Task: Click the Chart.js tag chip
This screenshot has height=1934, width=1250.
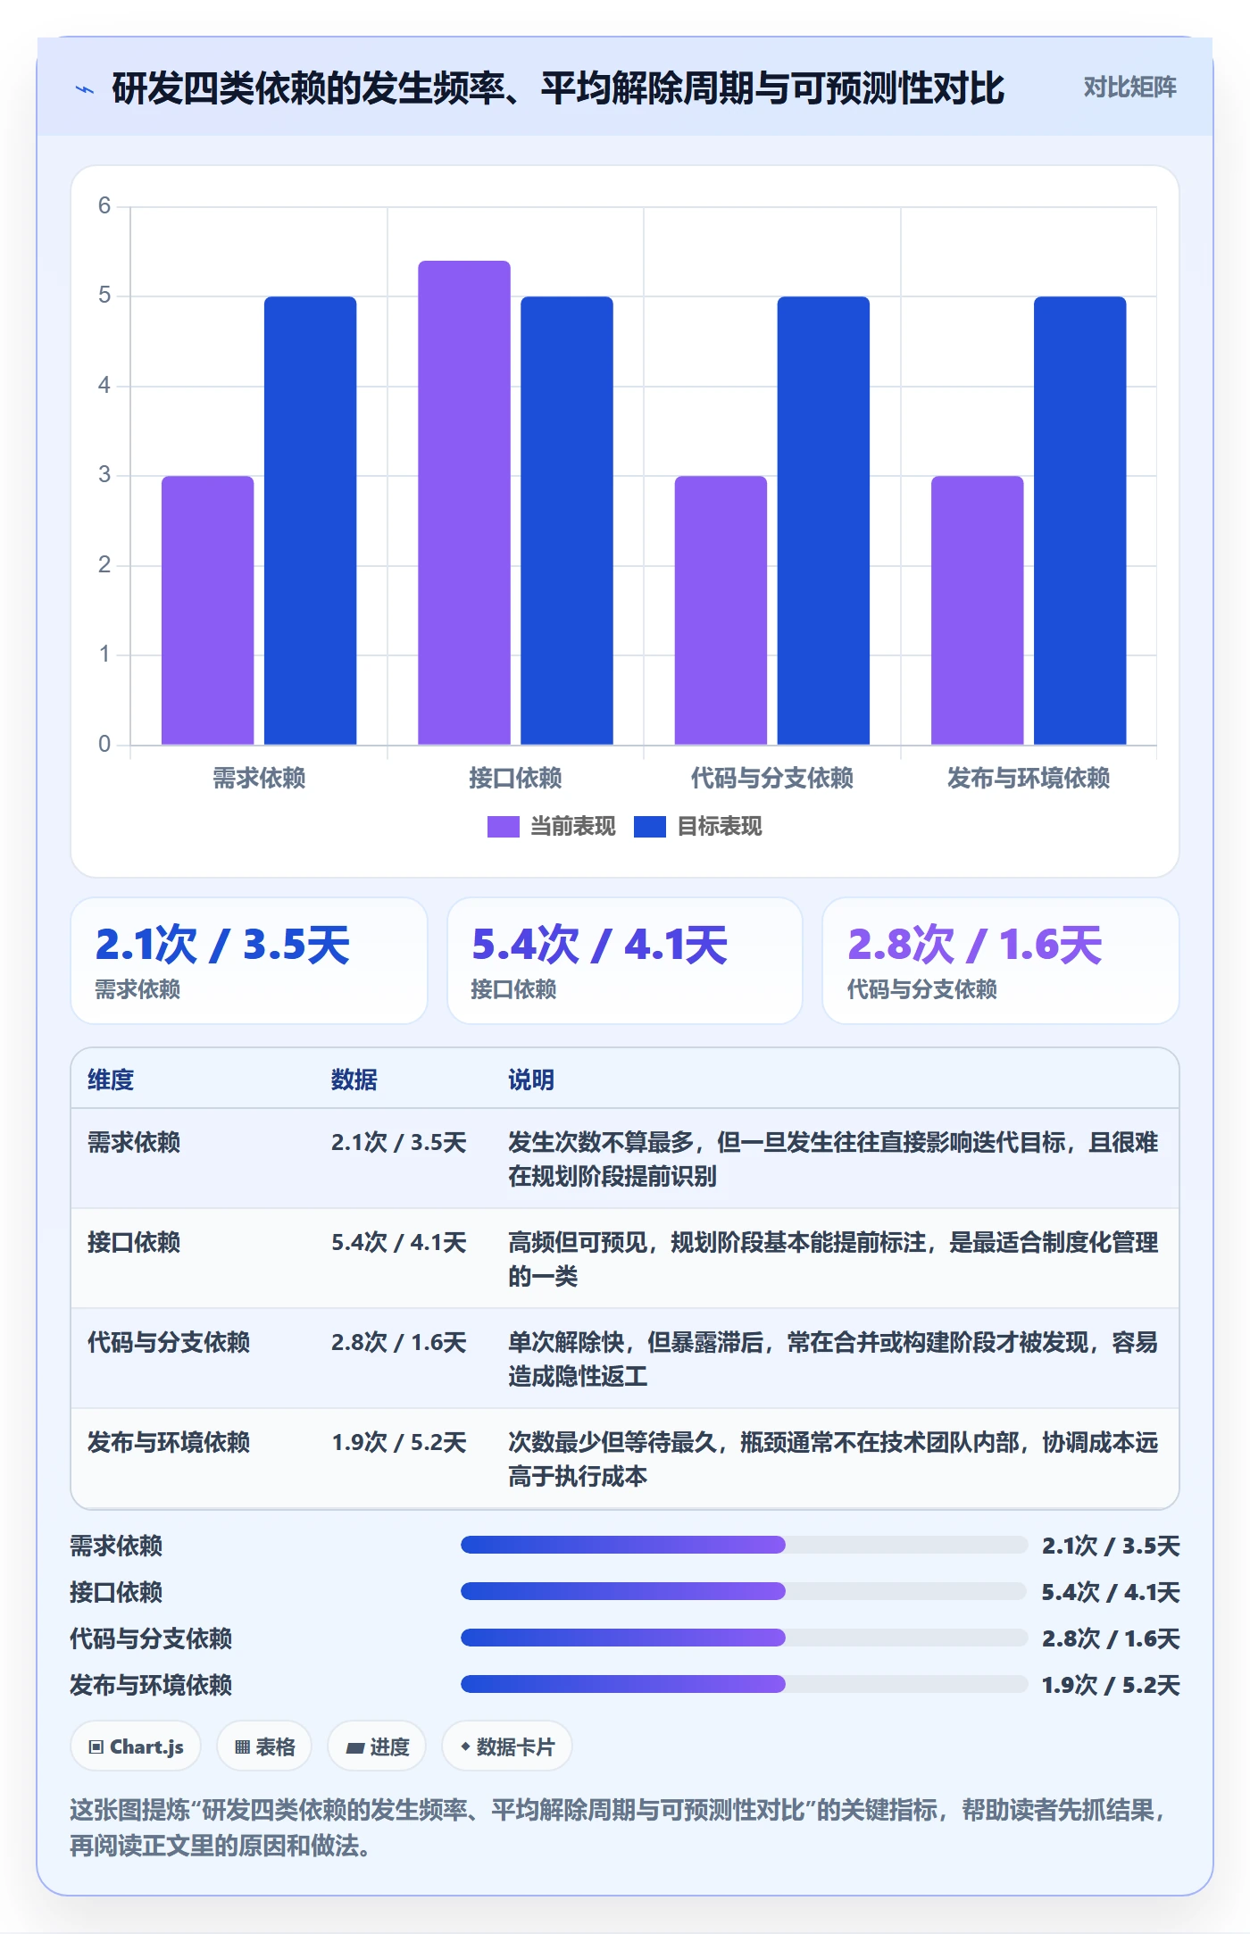Action: coord(136,1746)
